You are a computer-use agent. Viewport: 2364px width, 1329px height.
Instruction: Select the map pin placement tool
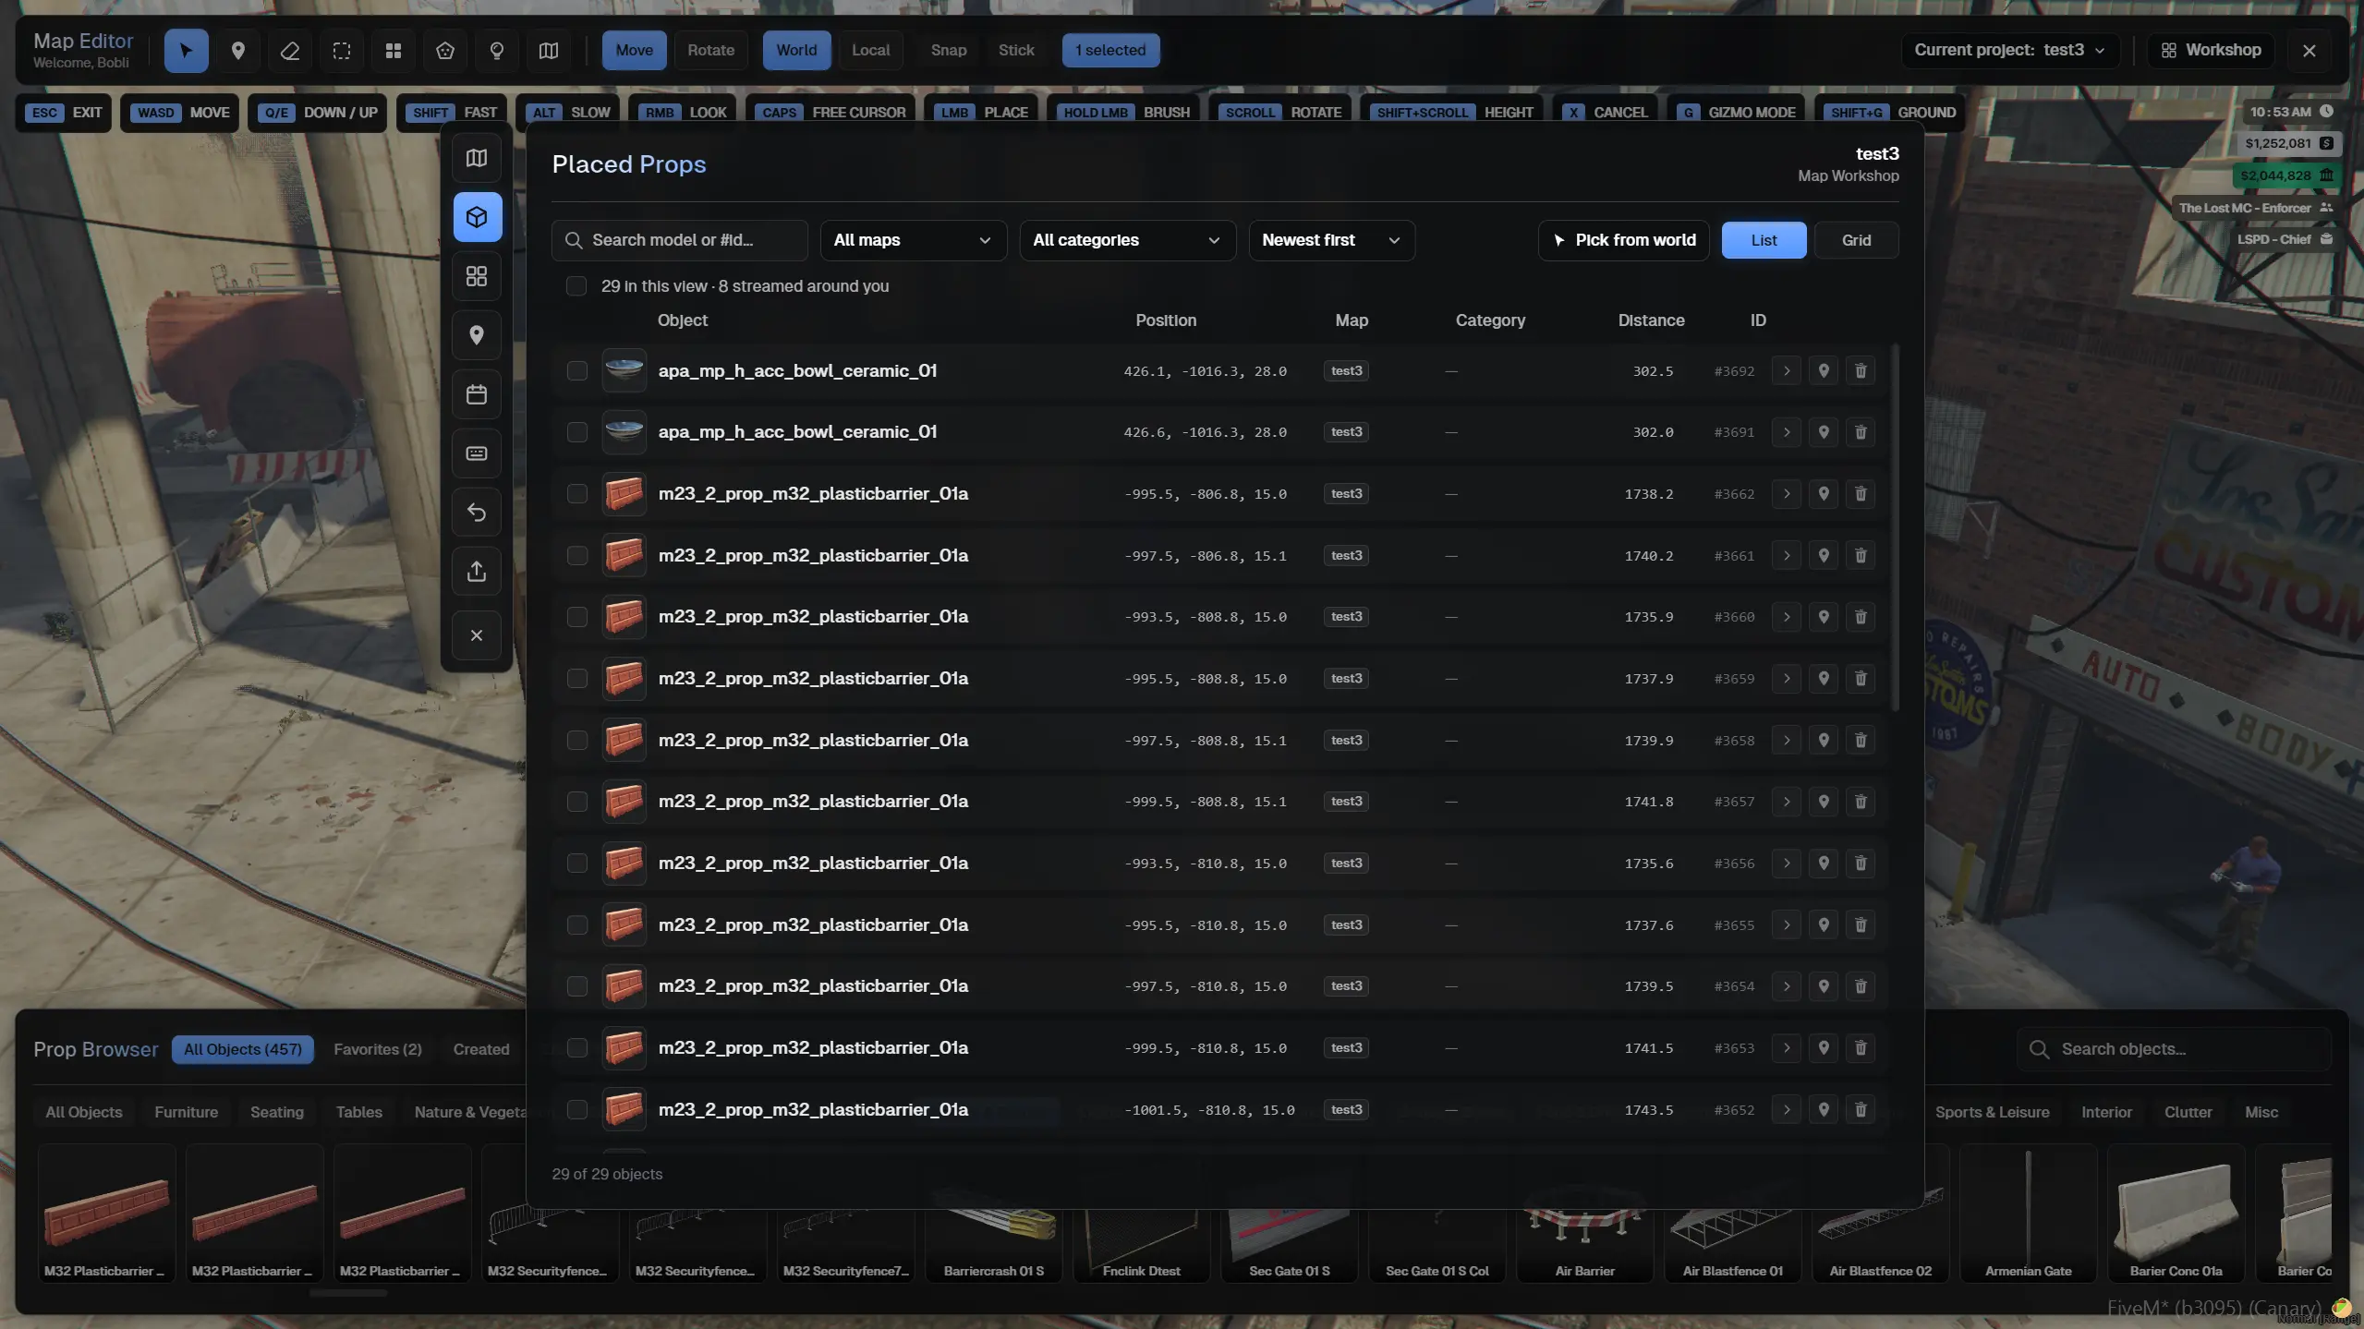tap(237, 50)
